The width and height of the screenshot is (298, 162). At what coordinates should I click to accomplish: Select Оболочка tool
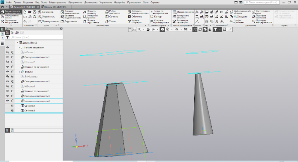coord(135,17)
